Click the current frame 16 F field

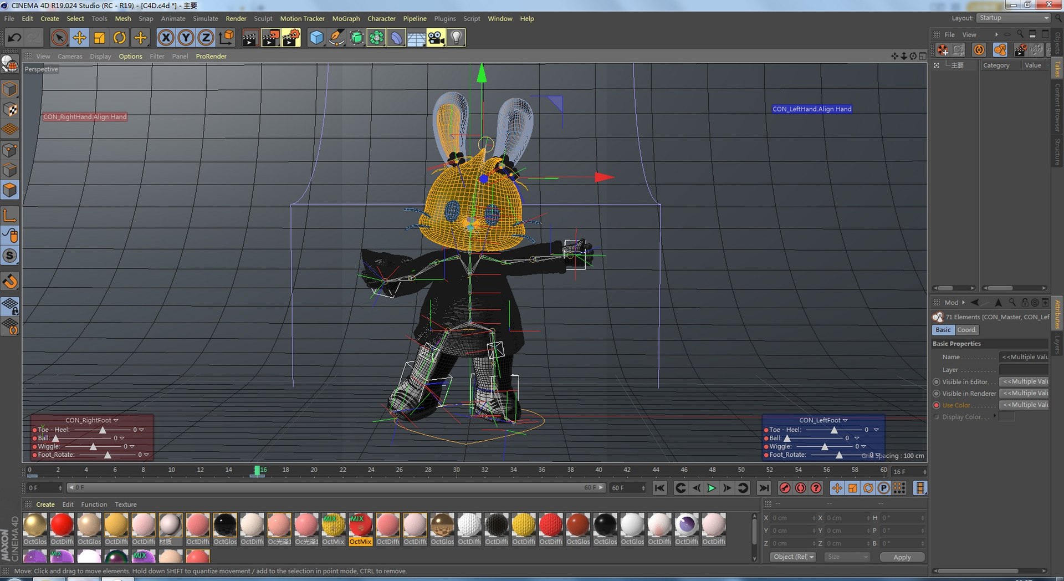[909, 472]
